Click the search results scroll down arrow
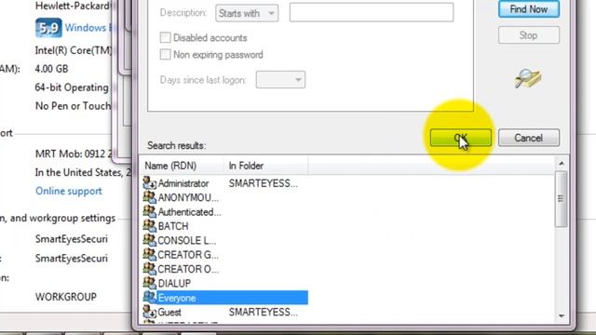Viewport: 596px width, 335px height. [562, 315]
